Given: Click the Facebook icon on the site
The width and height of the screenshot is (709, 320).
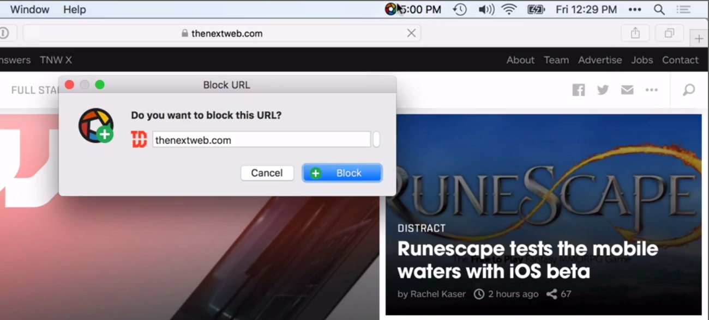Looking at the screenshot, I should click(x=579, y=90).
